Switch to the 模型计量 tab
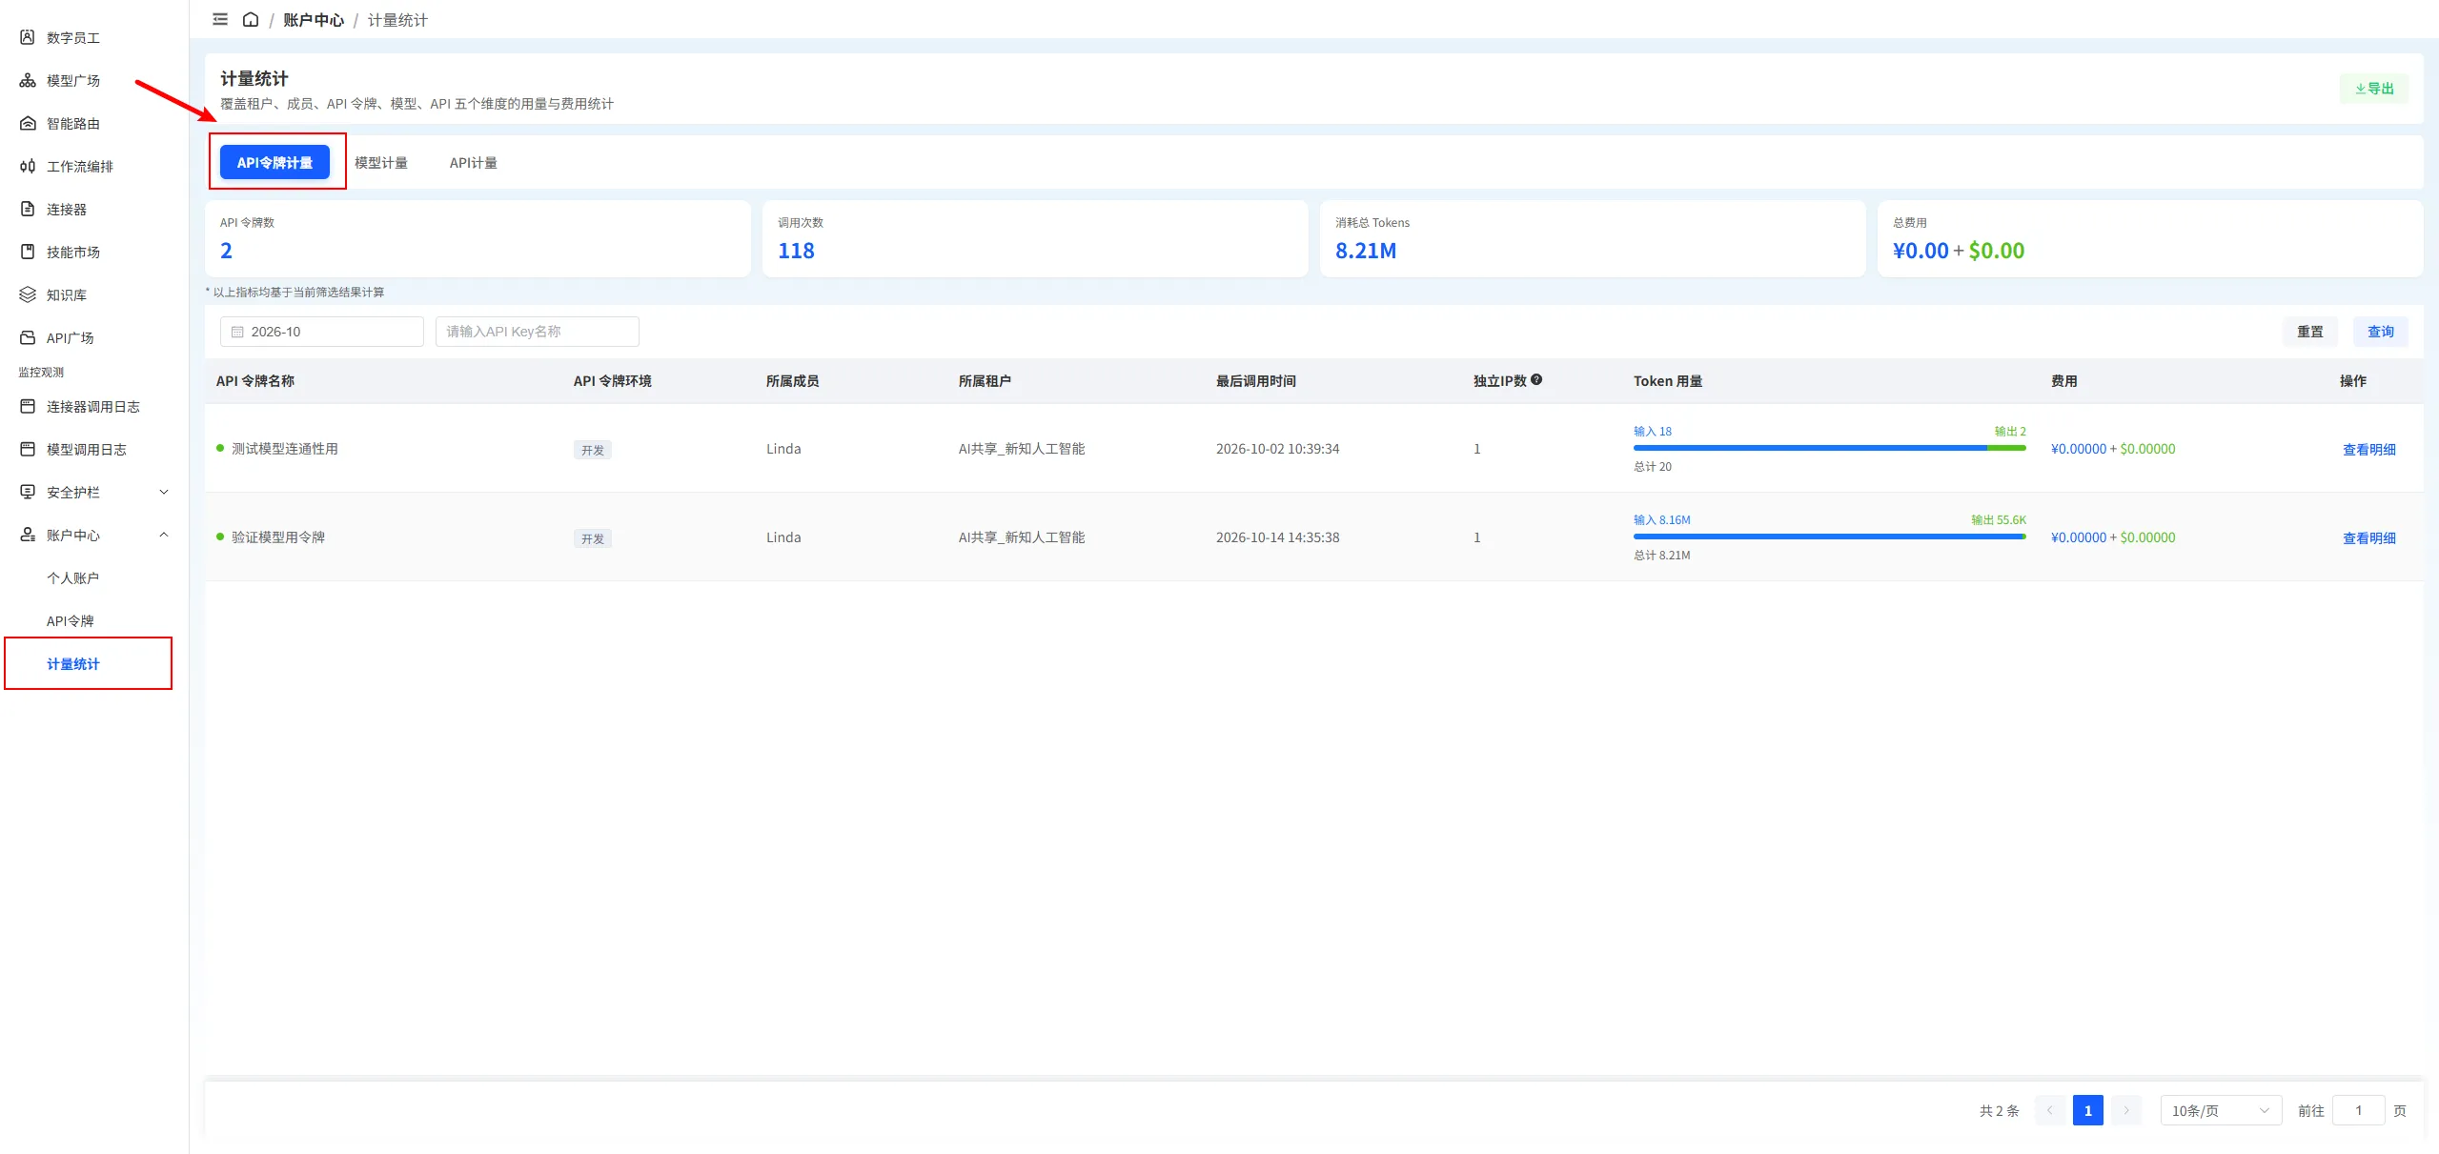The height and width of the screenshot is (1154, 2439). point(381,163)
